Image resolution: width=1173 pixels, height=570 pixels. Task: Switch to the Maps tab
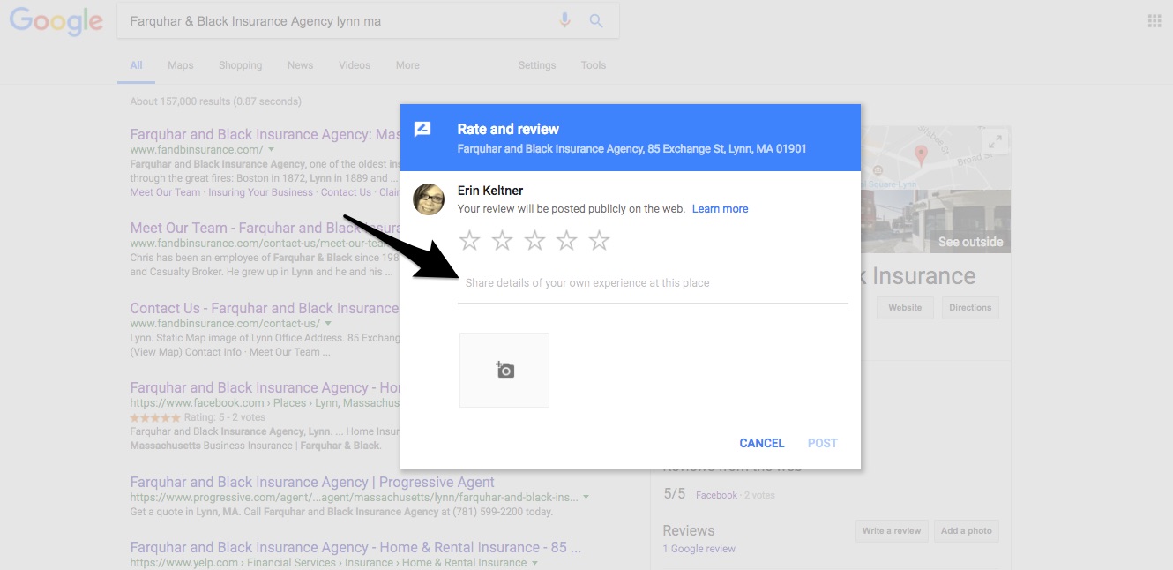click(x=181, y=65)
